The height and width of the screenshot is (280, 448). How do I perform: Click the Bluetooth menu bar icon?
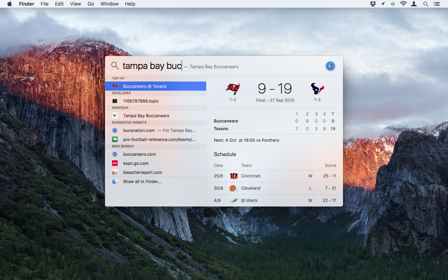tap(393, 4)
